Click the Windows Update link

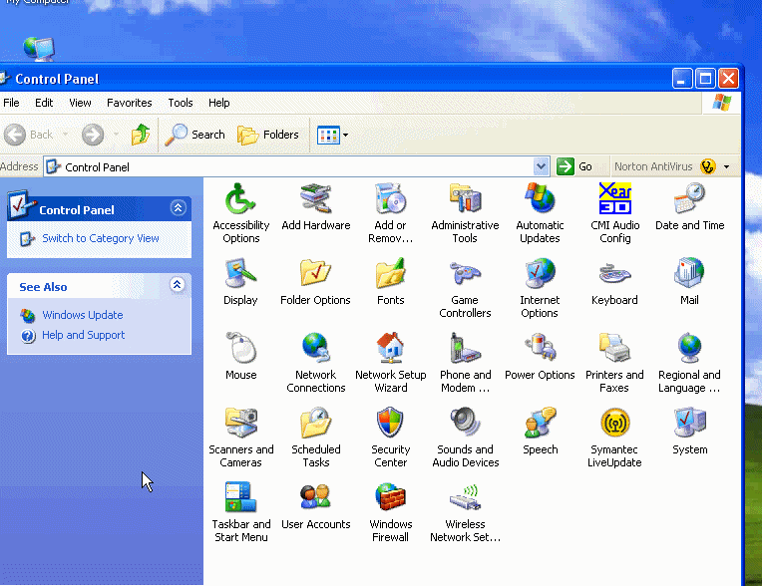[82, 315]
